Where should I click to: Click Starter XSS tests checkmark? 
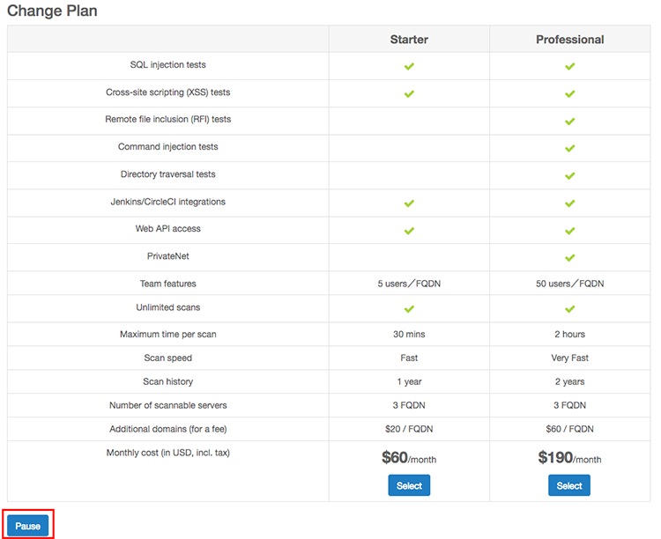(x=409, y=93)
